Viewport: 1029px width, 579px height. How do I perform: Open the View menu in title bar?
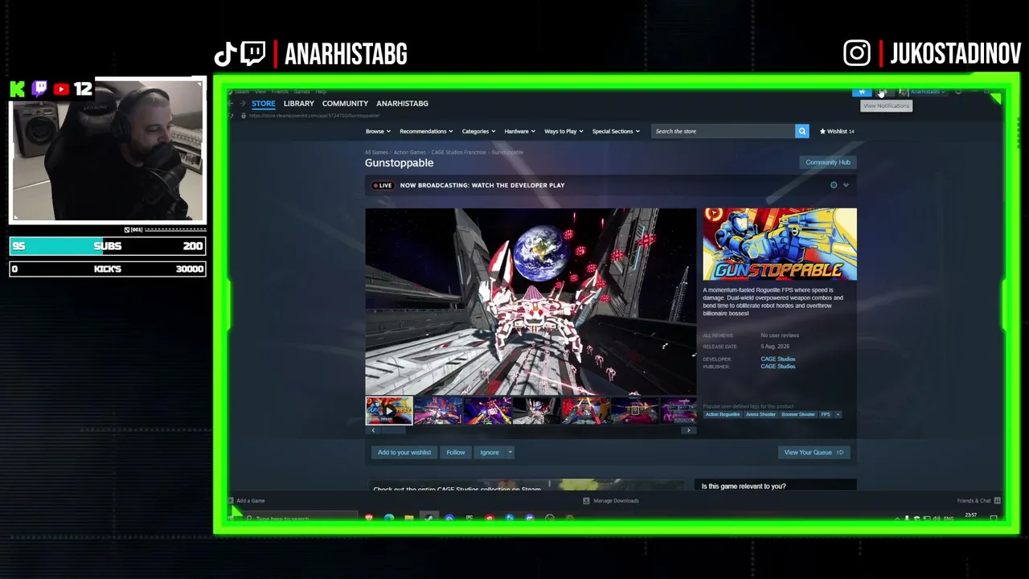(260, 92)
